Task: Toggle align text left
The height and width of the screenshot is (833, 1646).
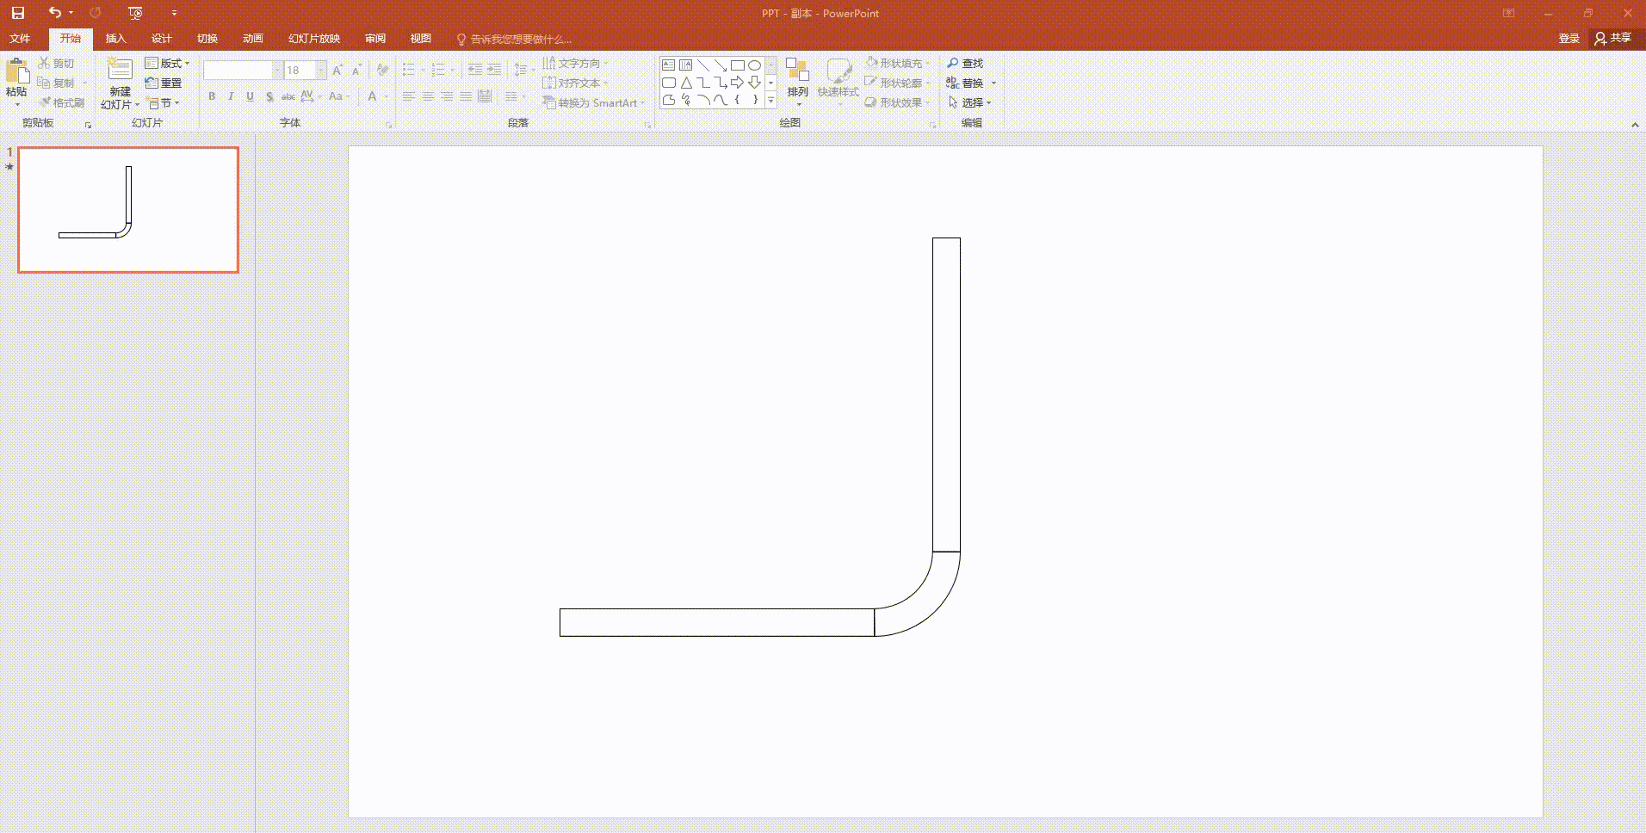Action: 409,96
